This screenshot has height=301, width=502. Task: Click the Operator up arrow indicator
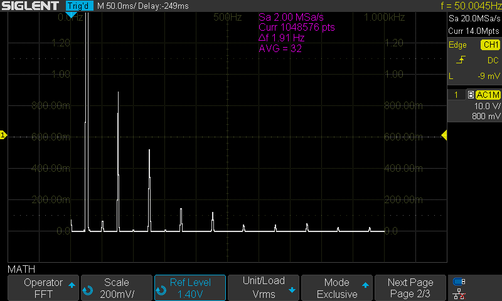tap(72, 285)
